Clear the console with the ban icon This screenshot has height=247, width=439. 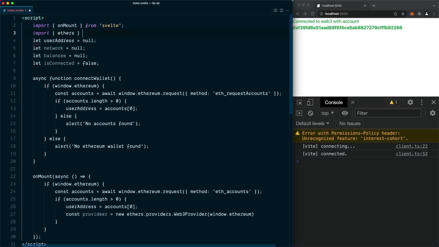pyautogui.click(x=310, y=113)
